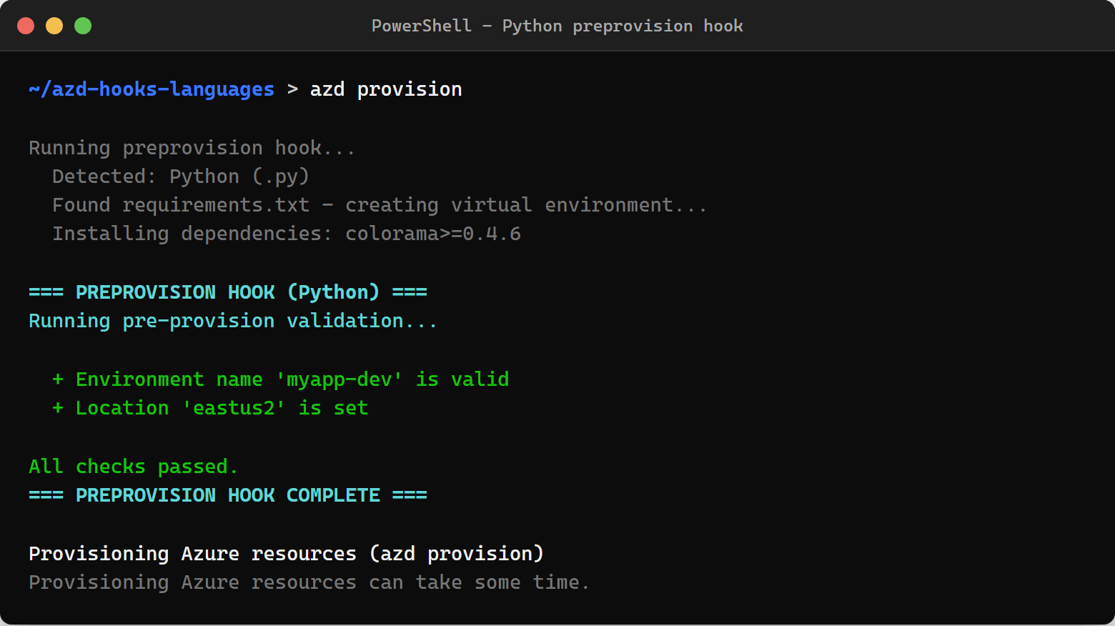
Task: Click the green maximize window control
Action: pyautogui.click(x=83, y=25)
